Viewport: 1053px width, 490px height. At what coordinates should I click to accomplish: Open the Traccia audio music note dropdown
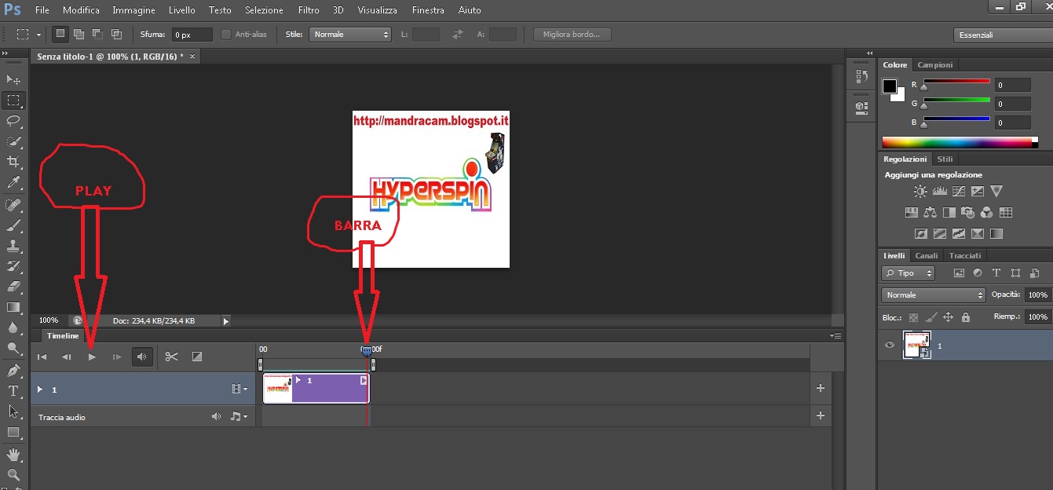(238, 416)
